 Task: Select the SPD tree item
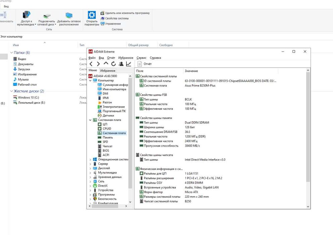click(103, 142)
